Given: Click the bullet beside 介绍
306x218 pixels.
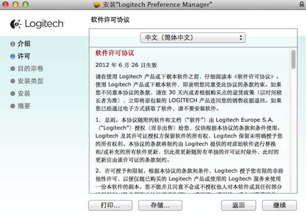Looking at the screenshot, I should [13, 44].
